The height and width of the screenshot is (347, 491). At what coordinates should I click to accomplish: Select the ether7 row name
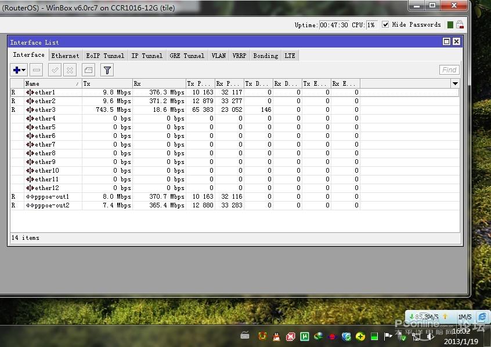(x=45, y=144)
